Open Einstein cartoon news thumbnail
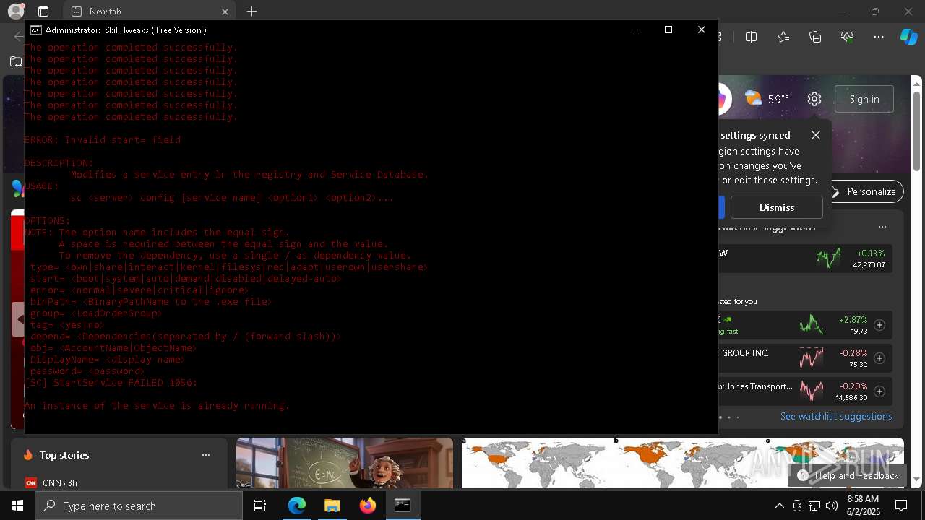925x520 pixels. 345,463
